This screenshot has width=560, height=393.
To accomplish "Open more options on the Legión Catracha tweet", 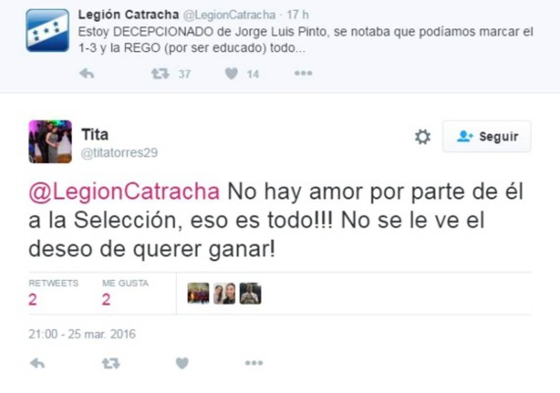I will pyautogui.click(x=303, y=73).
